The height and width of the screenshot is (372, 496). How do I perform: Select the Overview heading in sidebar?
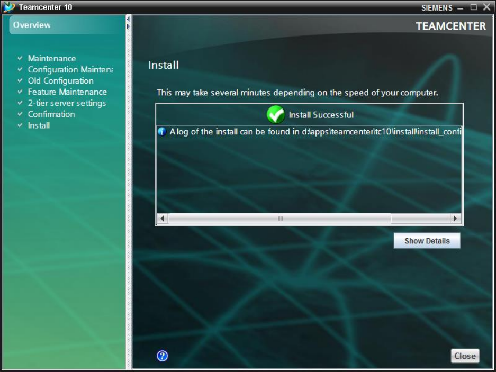[x=32, y=25]
